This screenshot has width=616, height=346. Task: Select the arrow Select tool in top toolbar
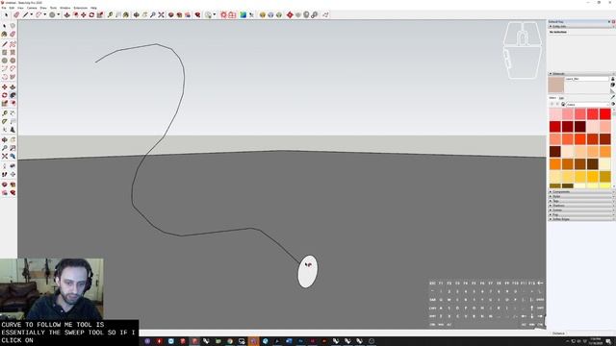[x=6, y=15]
